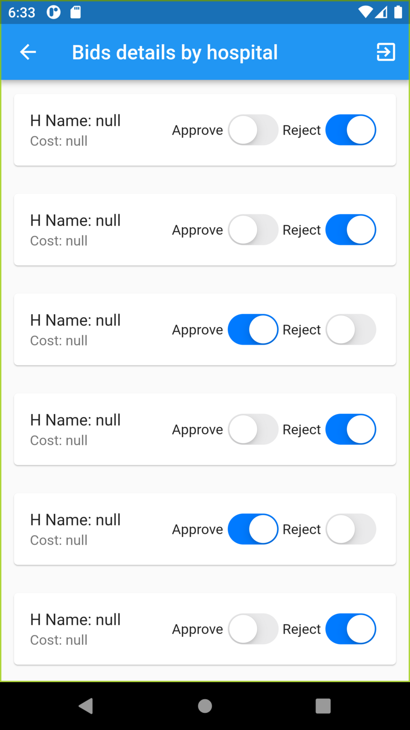The image size is (410, 730).
Task: Tap the Cost text in the third bid card
Action: [x=59, y=341]
